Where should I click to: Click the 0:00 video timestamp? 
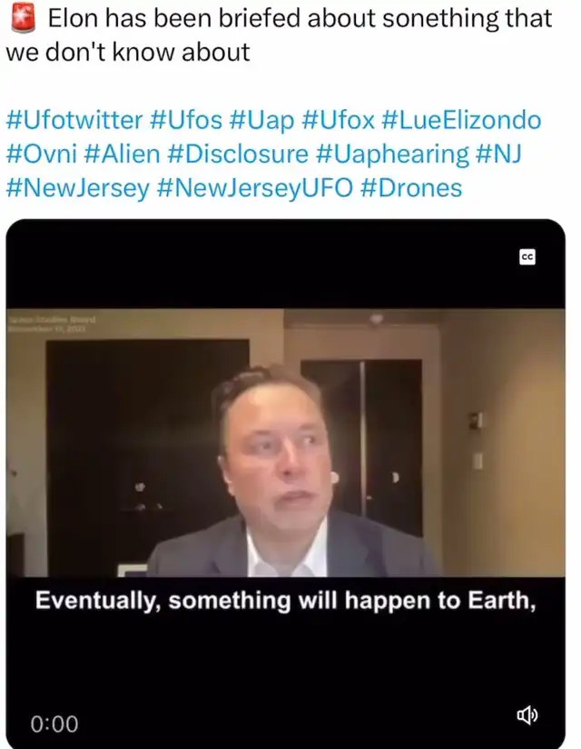click(x=54, y=724)
